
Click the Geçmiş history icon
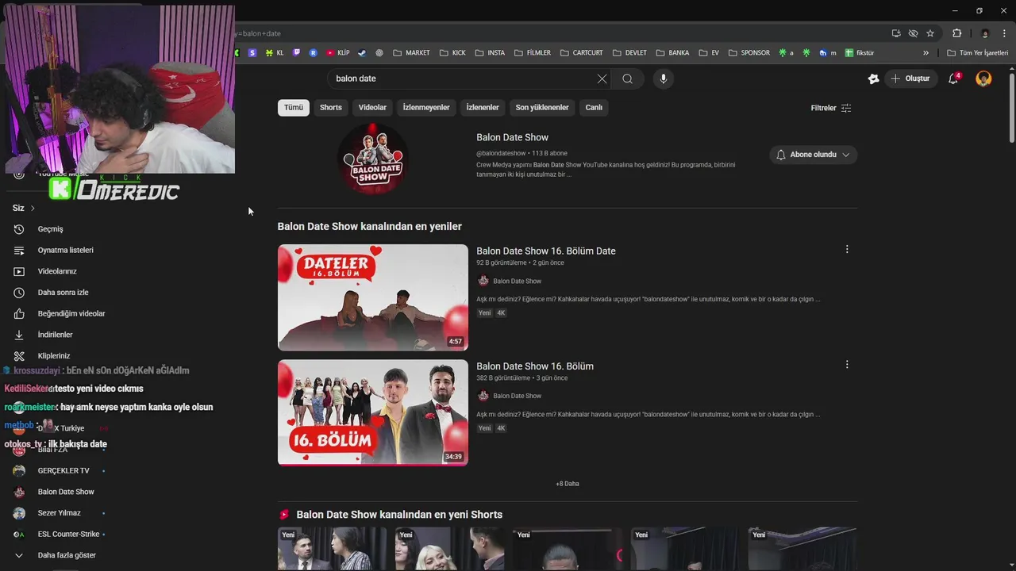(x=19, y=229)
